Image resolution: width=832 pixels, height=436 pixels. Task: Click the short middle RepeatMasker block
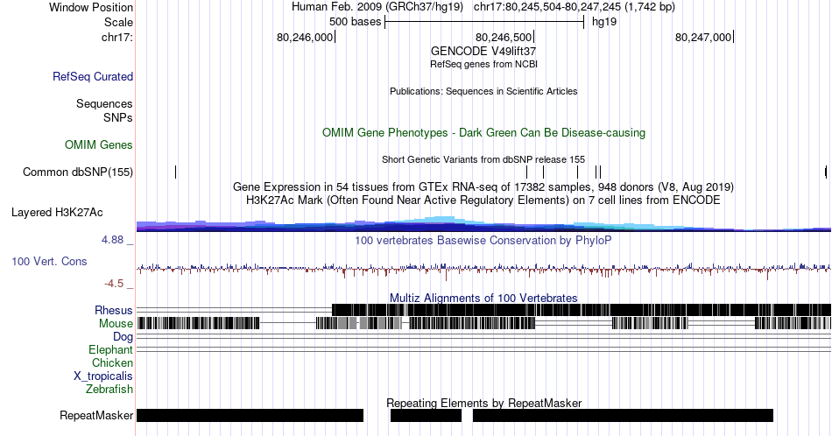[427, 415]
